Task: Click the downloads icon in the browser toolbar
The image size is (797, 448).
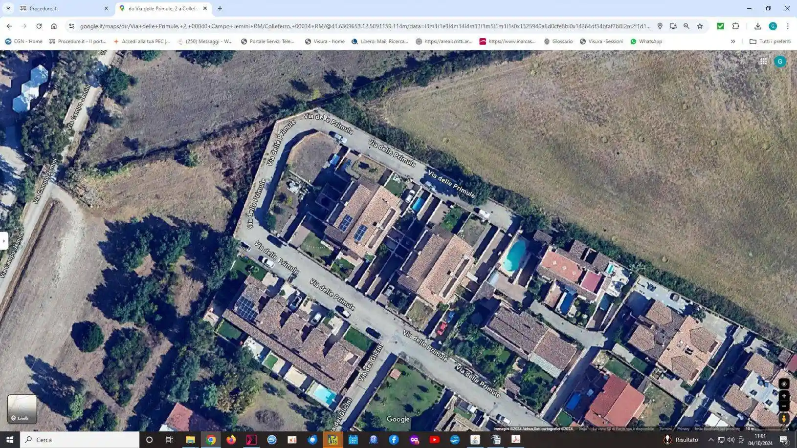Action: (757, 26)
